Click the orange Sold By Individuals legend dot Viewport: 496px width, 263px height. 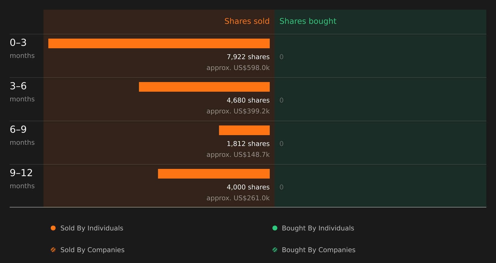pos(53,228)
